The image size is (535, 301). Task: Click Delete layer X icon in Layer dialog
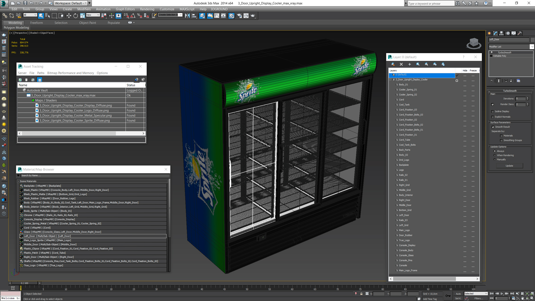(x=401, y=64)
